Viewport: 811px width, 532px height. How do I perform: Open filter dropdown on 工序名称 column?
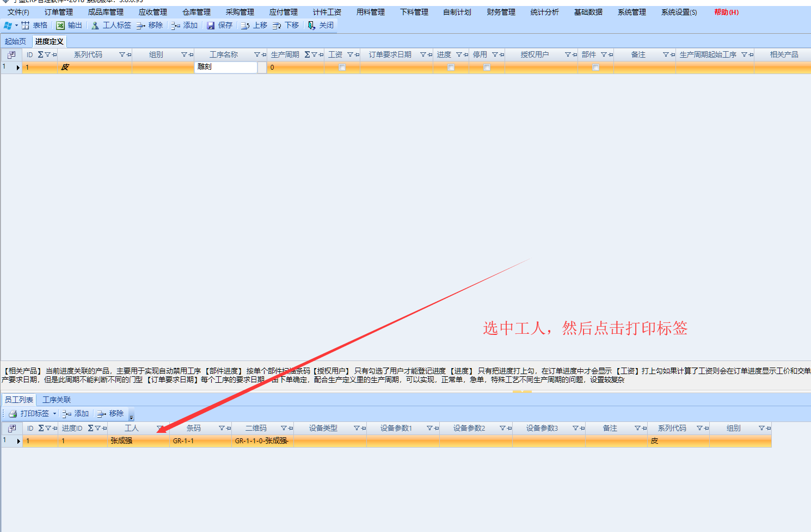[257, 55]
